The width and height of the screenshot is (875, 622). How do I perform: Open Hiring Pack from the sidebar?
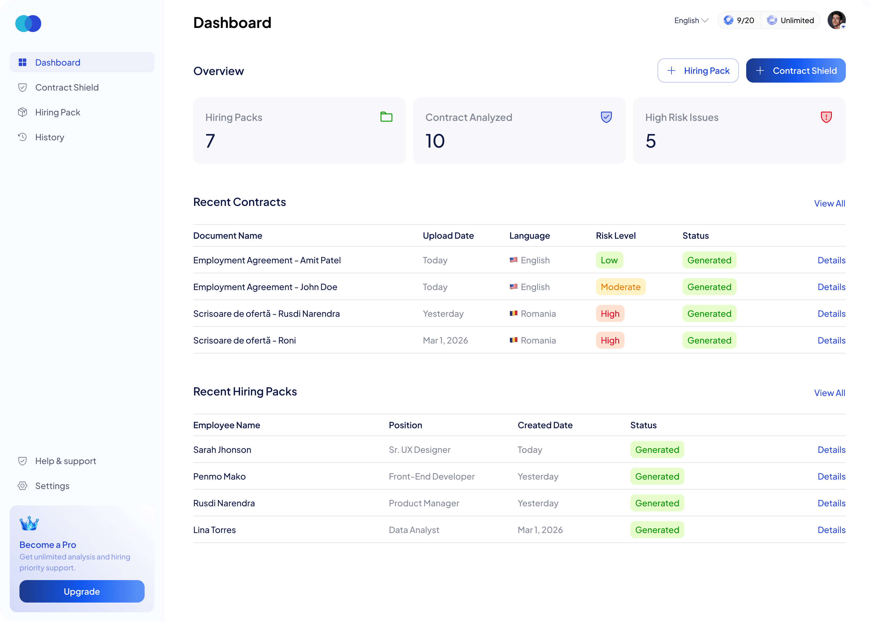[x=82, y=112]
